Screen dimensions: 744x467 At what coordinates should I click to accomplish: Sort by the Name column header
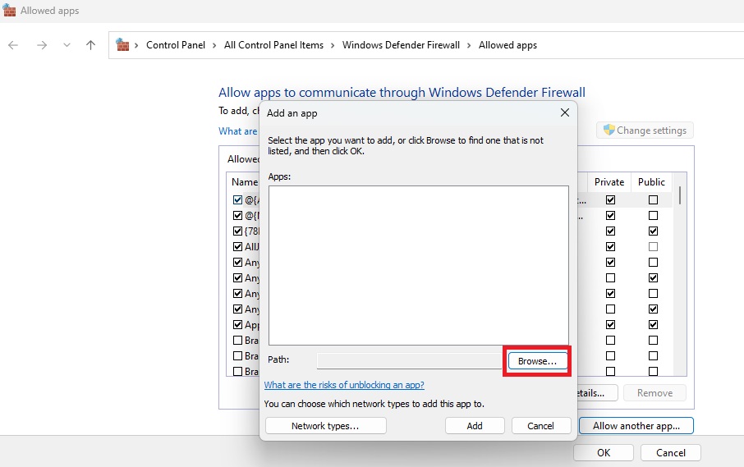pyautogui.click(x=245, y=182)
